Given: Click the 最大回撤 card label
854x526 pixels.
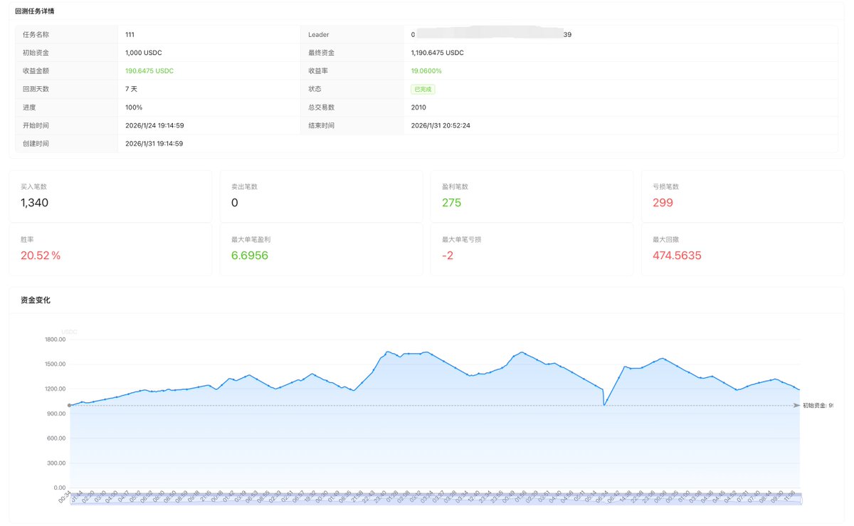Looking at the screenshot, I should 665,240.
